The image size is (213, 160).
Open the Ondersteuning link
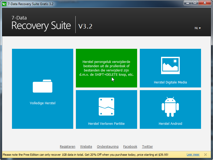point(108,147)
